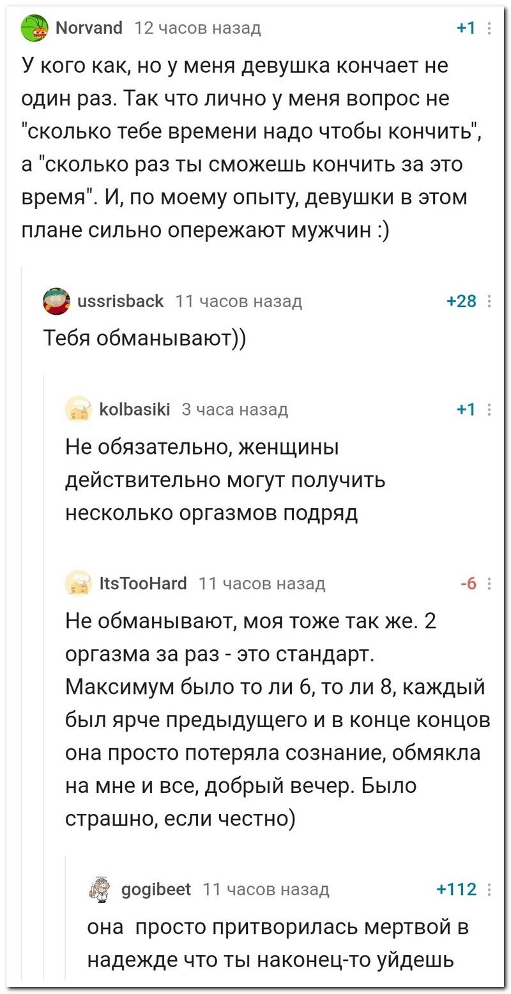Click the "12 часов назад" timestamp
The image size is (511, 994).
[198, 28]
